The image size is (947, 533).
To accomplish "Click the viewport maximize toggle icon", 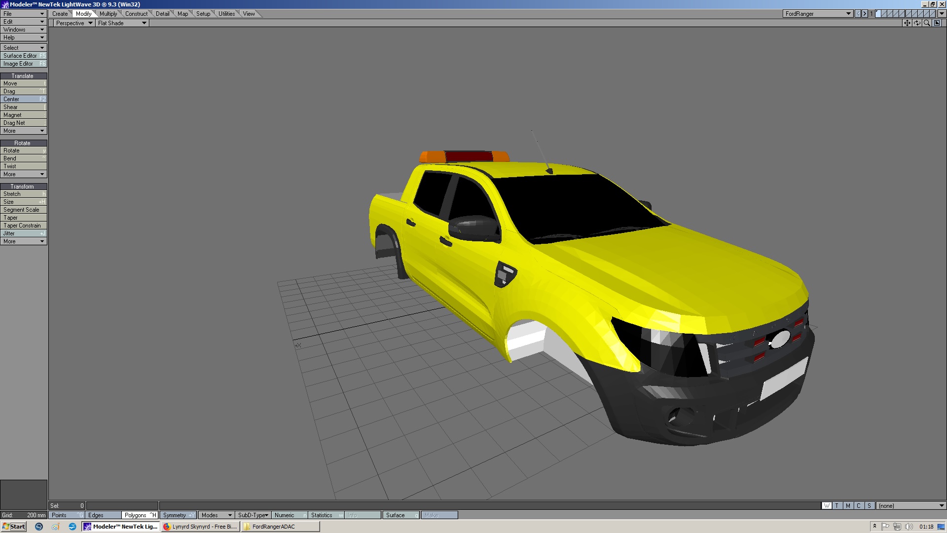I will [937, 23].
